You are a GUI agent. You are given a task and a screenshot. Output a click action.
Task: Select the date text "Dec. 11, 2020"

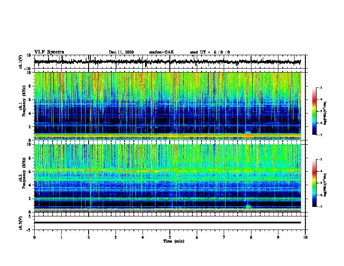[121, 52]
